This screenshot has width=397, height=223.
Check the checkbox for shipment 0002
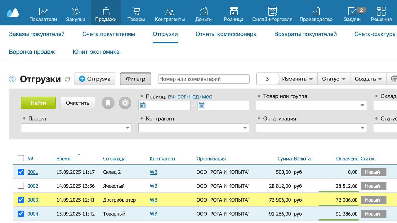pyautogui.click(x=21, y=186)
